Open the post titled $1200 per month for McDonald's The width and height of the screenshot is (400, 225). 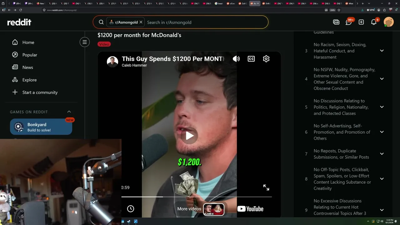point(139,35)
